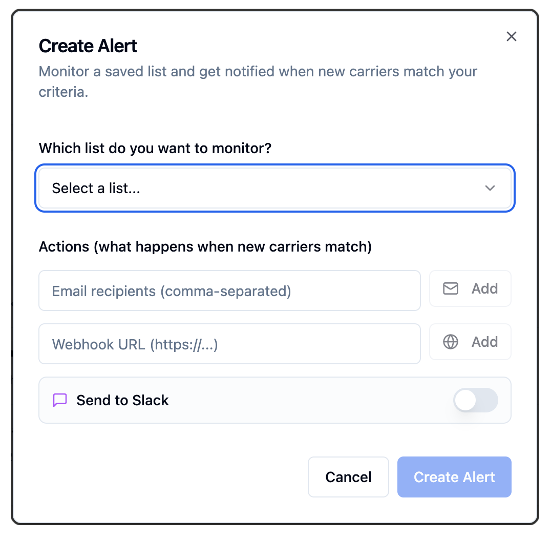Click the blue Create Alert button
Viewport: 551px width, 540px height.
point(454,477)
